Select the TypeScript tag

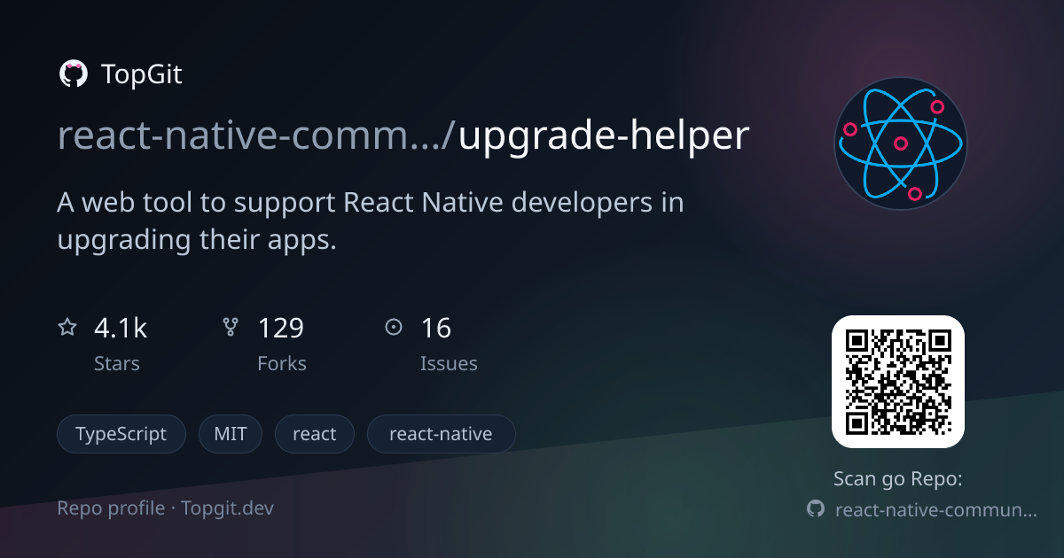121,434
